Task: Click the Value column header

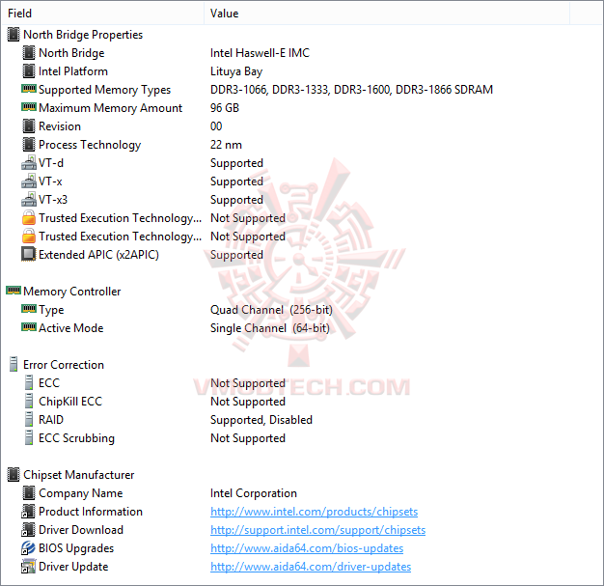Action: [x=387, y=14]
